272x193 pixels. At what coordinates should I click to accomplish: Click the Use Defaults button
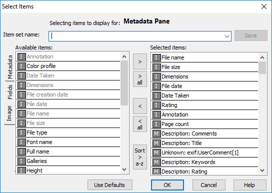110,185
